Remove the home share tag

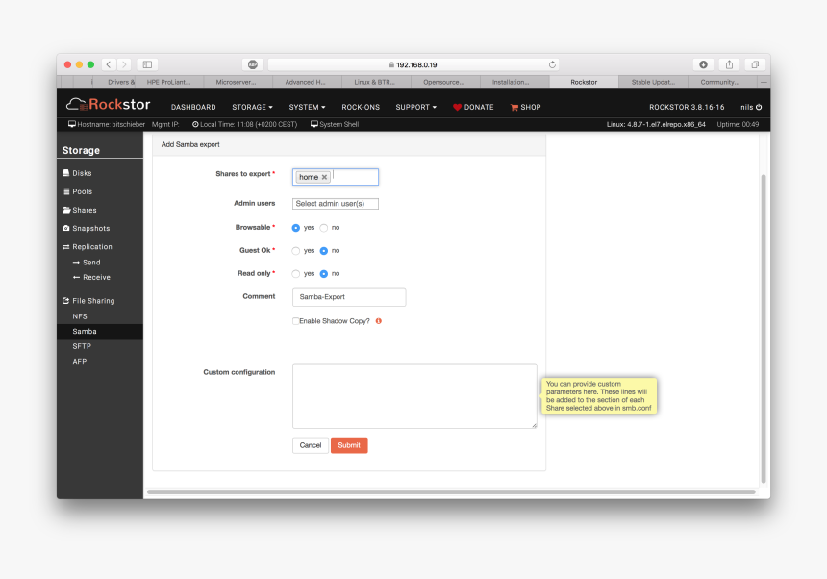[324, 177]
